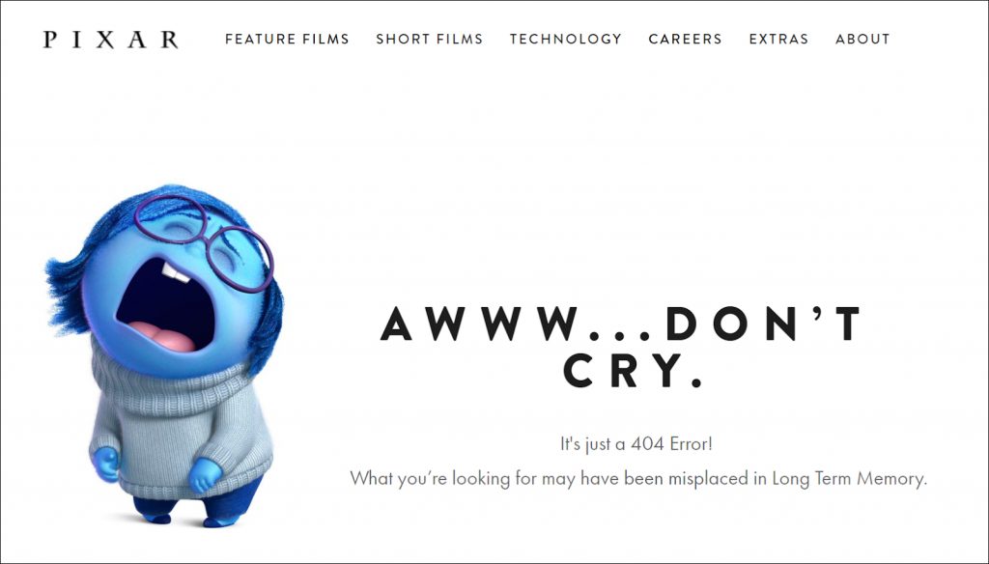Go to the Short Films section

click(x=430, y=40)
